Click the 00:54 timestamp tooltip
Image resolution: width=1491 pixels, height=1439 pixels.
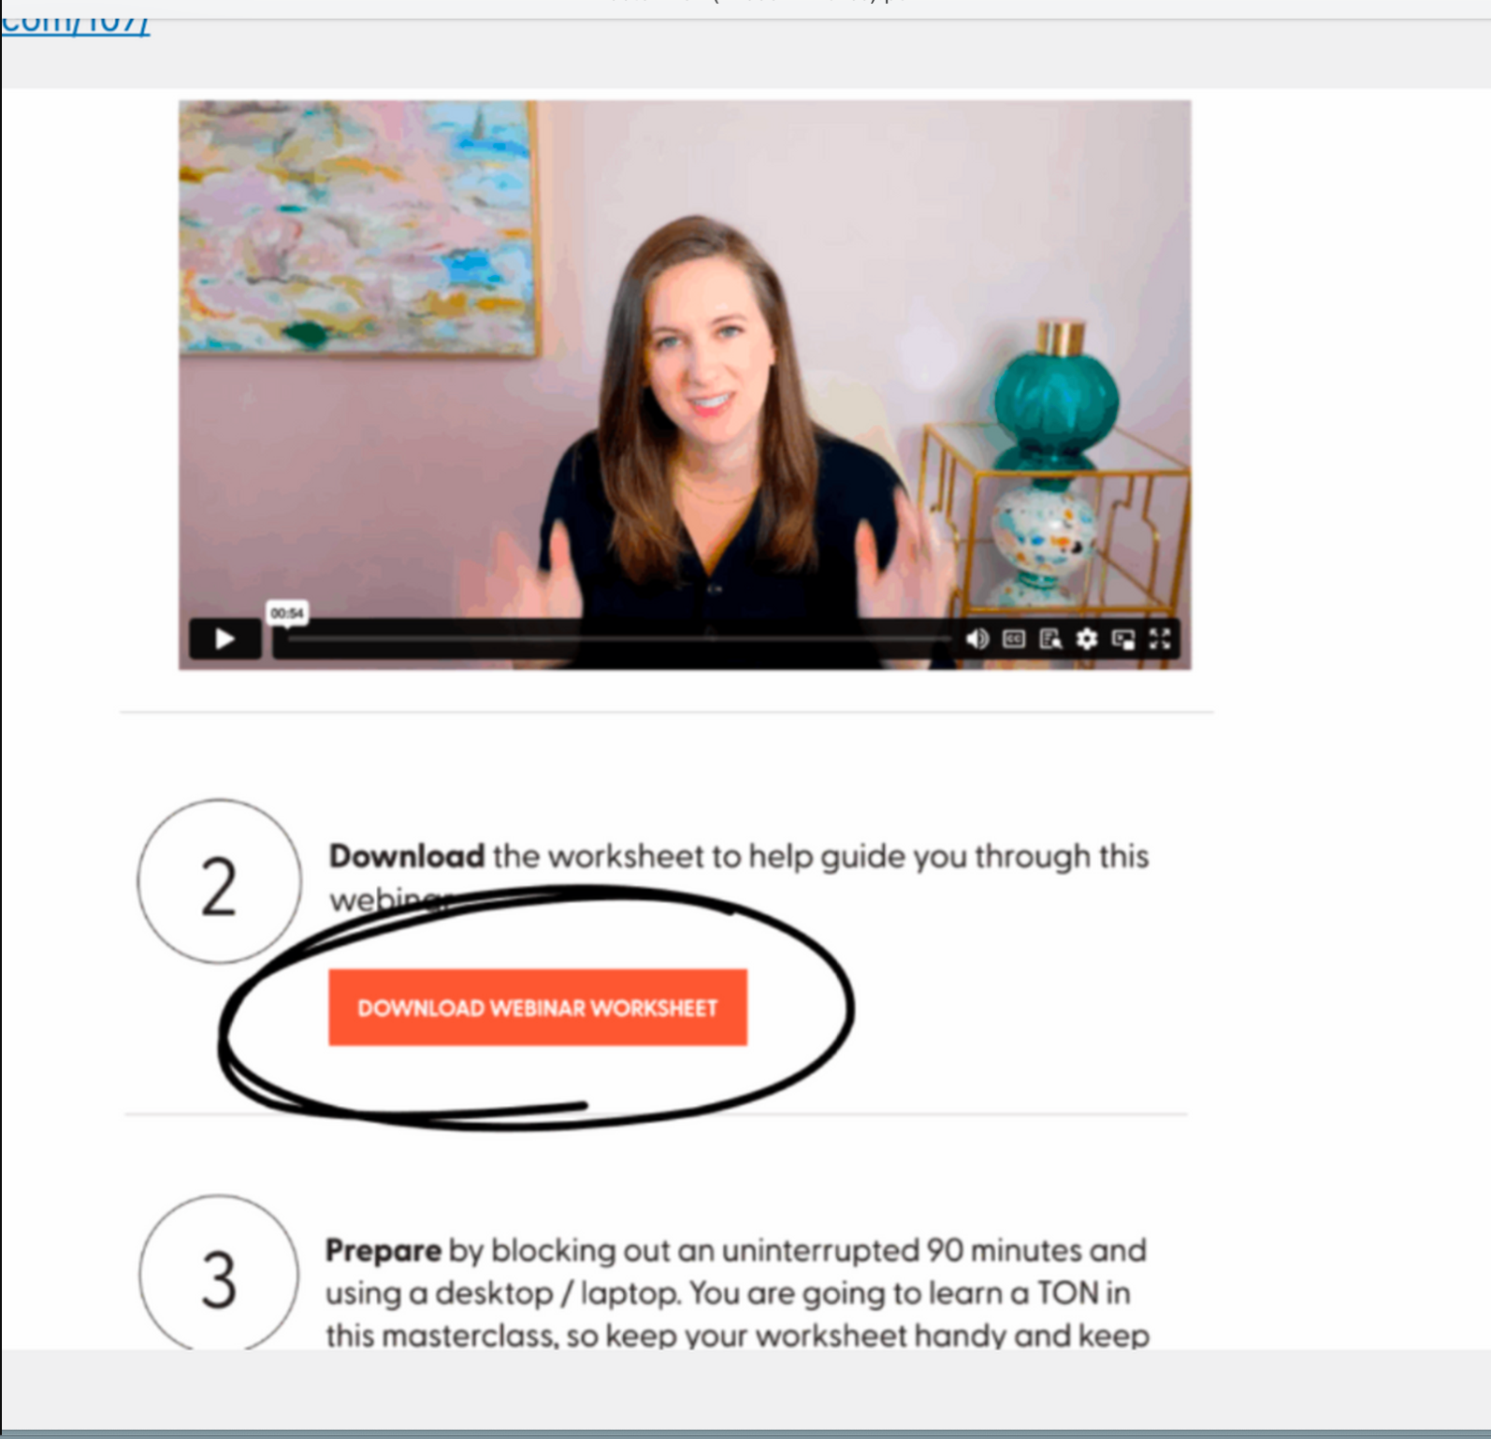tap(286, 614)
